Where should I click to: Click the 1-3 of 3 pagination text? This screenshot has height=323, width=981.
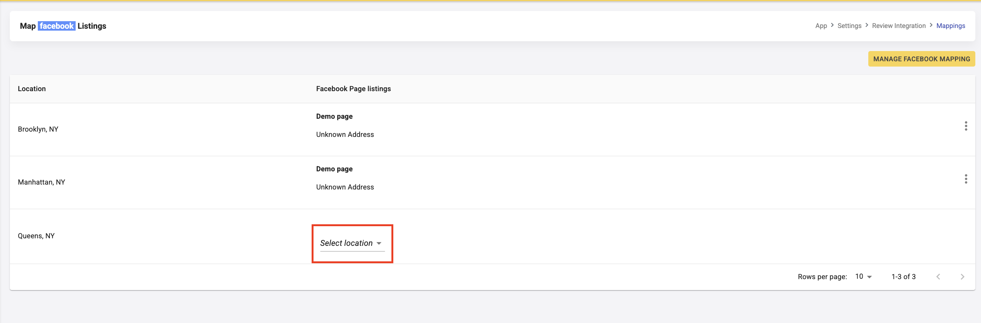click(903, 277)
